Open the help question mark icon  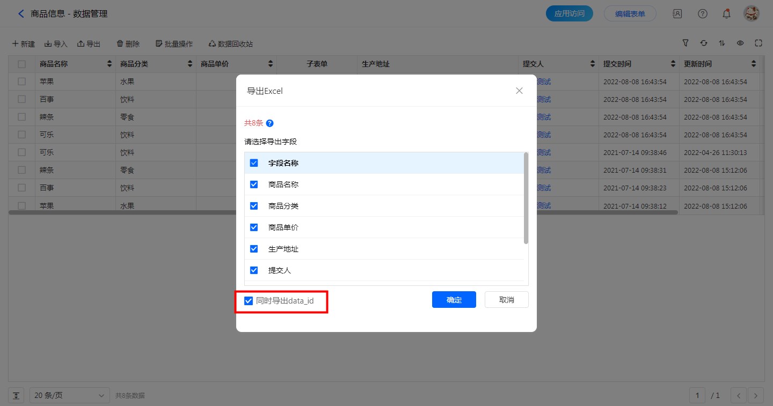702,14
